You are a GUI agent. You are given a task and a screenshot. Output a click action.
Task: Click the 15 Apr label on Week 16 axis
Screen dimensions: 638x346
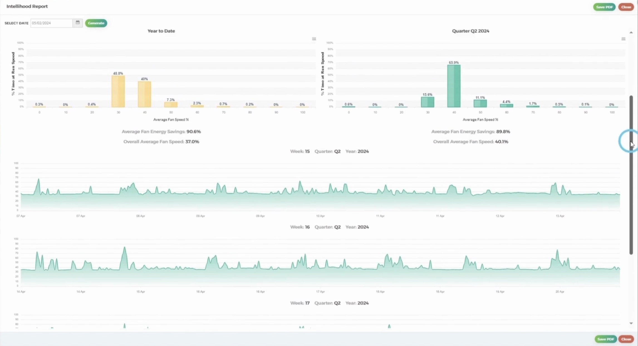point(141,292)
